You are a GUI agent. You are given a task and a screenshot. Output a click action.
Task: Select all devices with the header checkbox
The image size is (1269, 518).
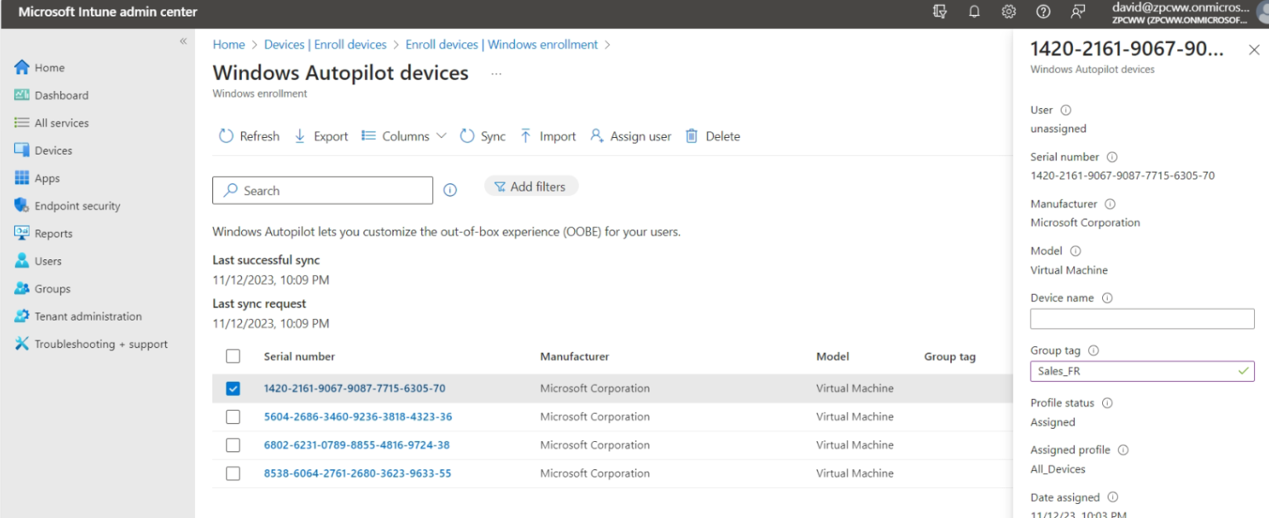coord(233,356)
